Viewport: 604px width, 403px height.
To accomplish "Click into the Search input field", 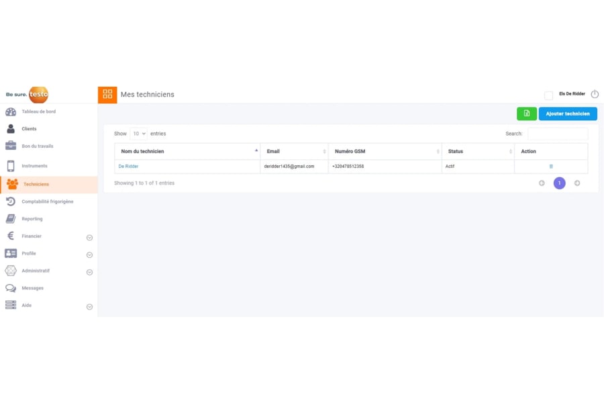I will point(557,134).
